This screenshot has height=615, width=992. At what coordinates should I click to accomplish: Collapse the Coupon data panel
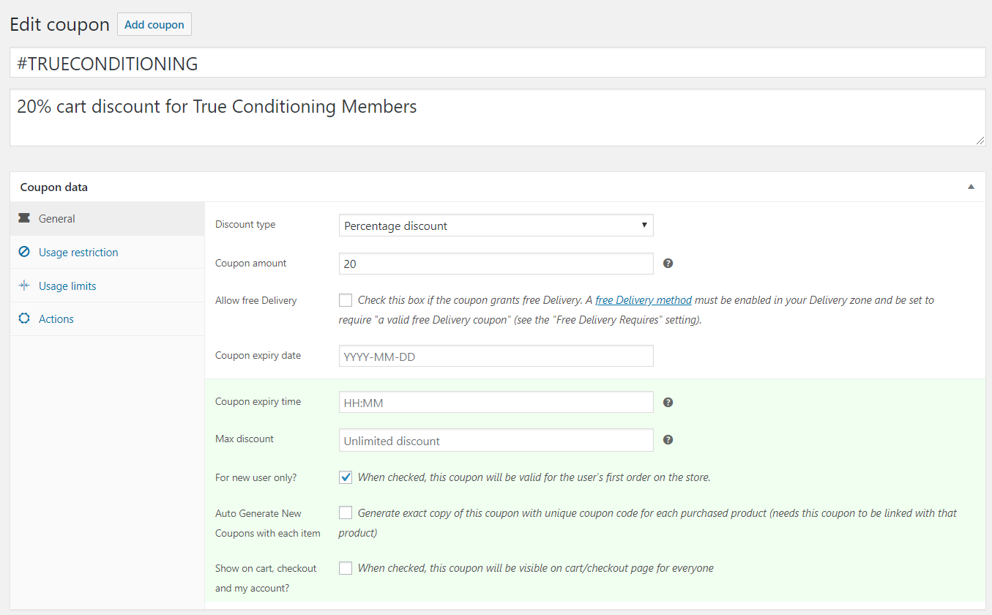[x=971, y=187]
